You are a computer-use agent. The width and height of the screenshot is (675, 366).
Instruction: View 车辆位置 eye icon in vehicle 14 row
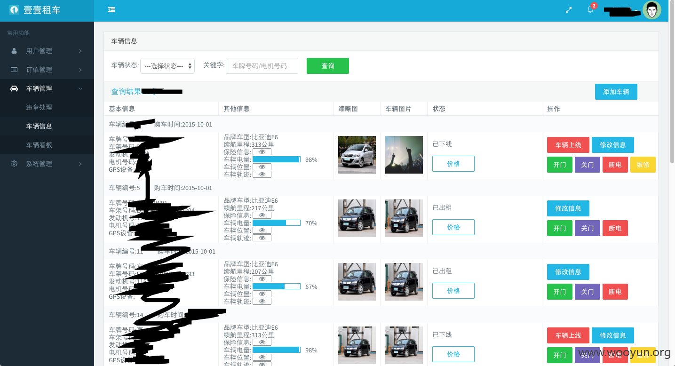(262, 358)
